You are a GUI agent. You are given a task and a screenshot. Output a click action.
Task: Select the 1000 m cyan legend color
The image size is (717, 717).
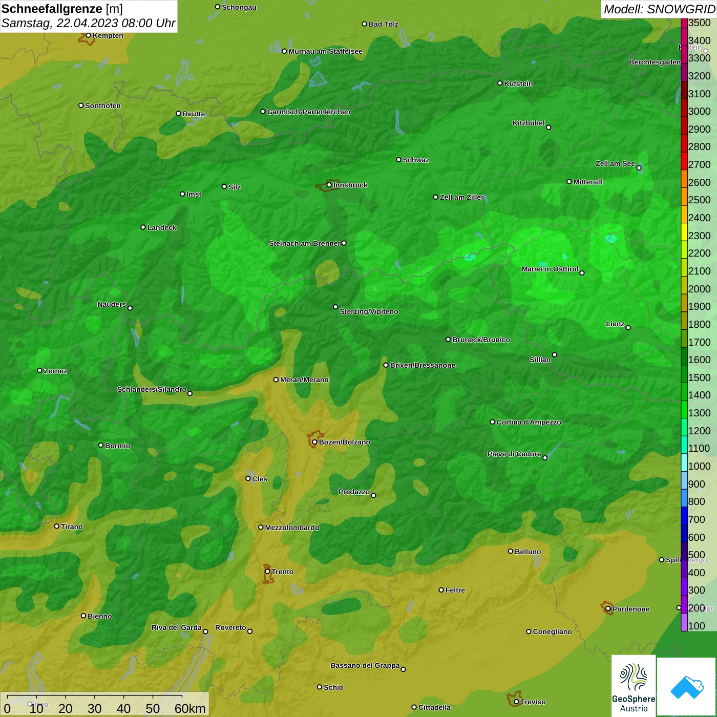[684, 462]
